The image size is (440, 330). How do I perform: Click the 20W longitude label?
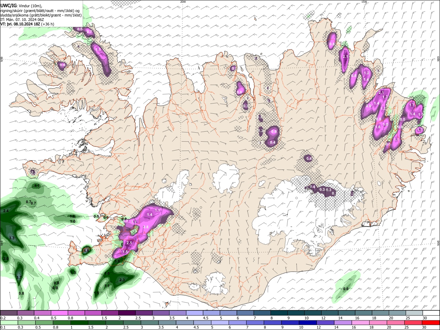coord(183,2)
